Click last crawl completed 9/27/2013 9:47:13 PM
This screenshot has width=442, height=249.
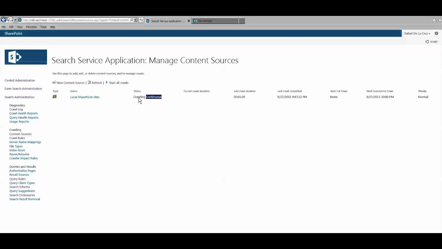point(292,97)
